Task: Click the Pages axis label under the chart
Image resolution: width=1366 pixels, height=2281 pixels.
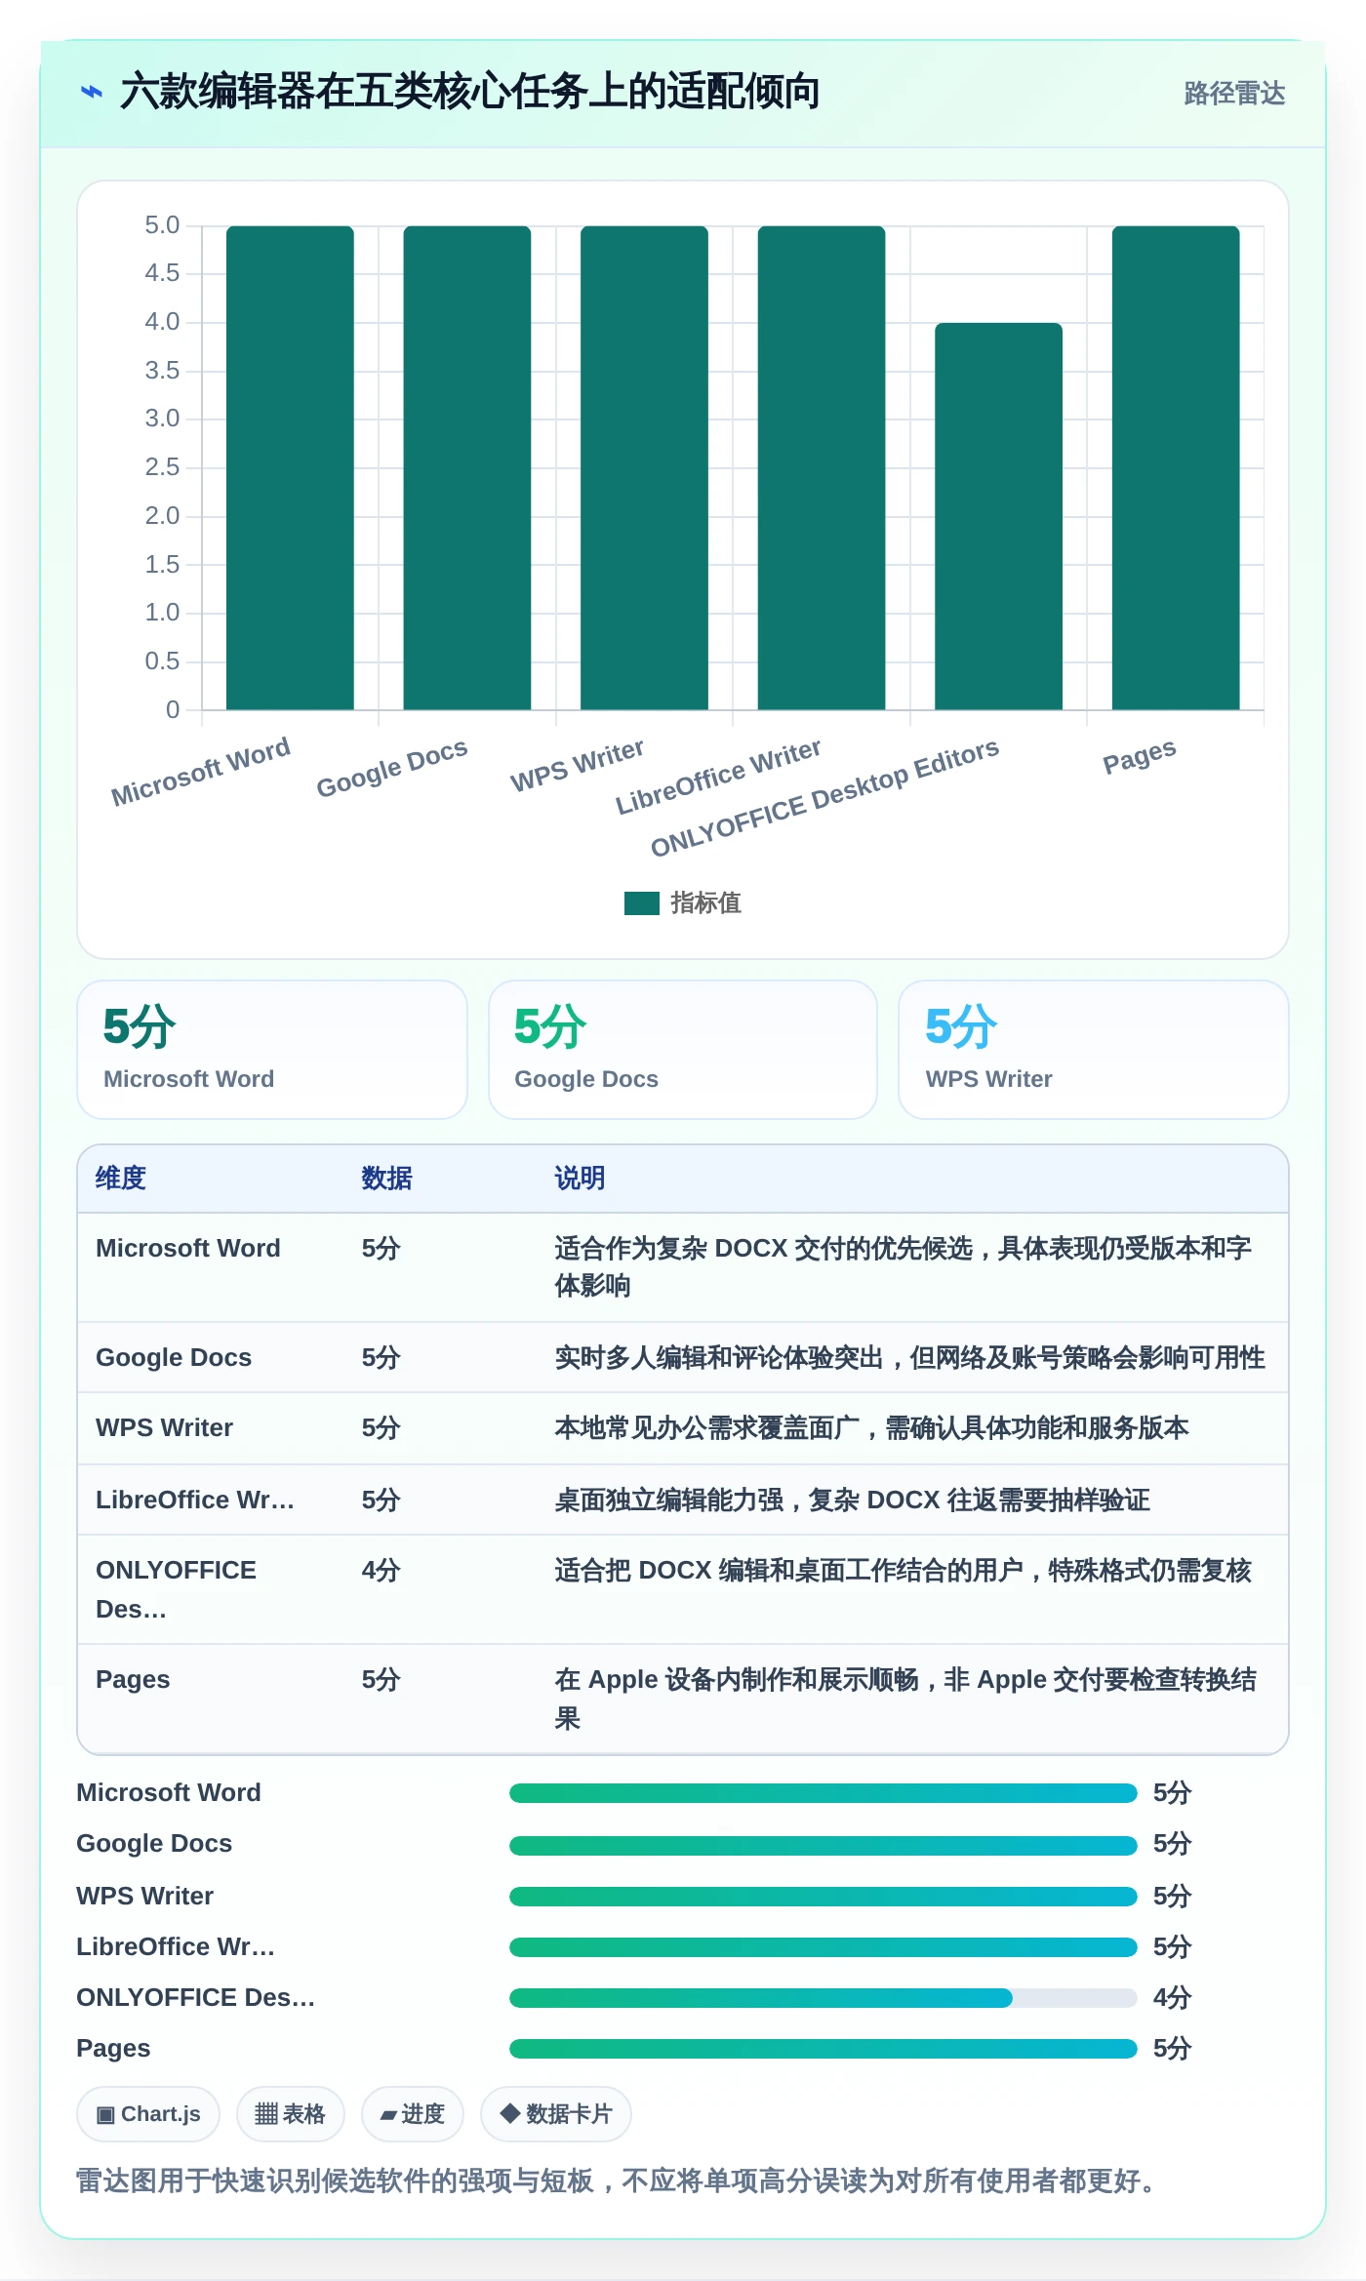Action: 1139,756
